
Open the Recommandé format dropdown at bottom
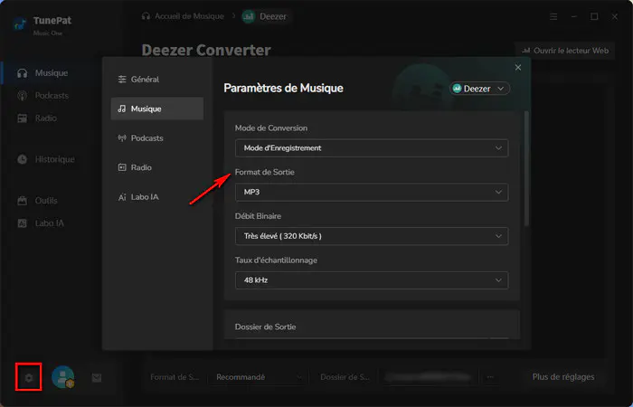[258, 377]
